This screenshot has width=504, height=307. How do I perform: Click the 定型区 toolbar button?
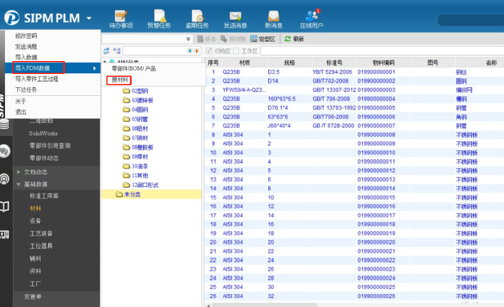263,39
